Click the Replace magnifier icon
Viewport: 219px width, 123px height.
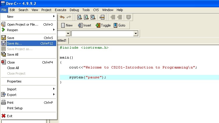(86, 17)
